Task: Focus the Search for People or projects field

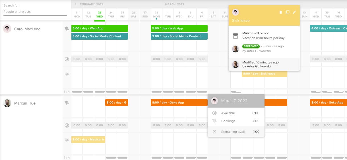Action: [x=35, y=12]
